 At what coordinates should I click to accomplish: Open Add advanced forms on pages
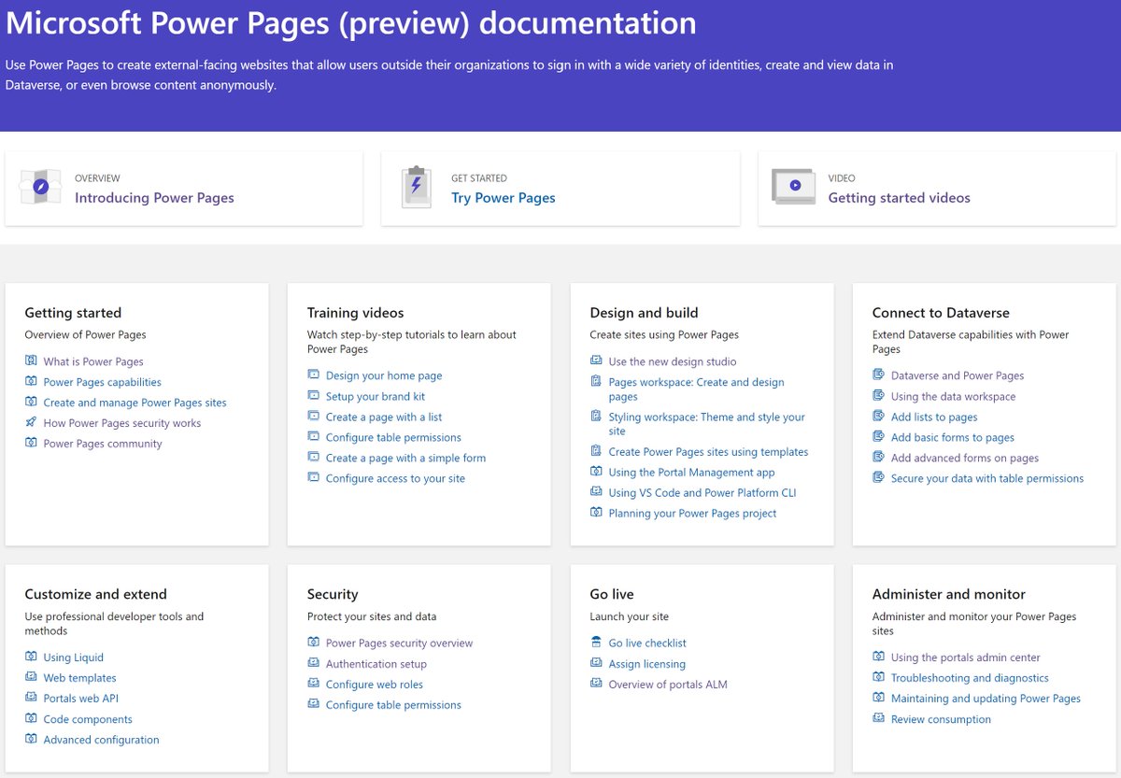point(965,458)
